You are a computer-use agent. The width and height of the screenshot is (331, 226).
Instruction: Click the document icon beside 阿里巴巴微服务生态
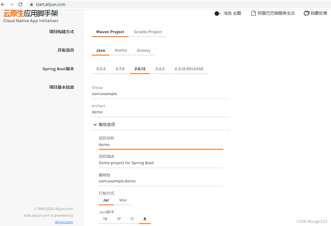tap(253, 13)
